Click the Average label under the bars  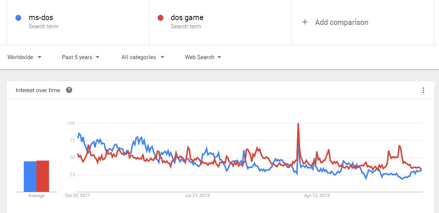coord(36,196)
